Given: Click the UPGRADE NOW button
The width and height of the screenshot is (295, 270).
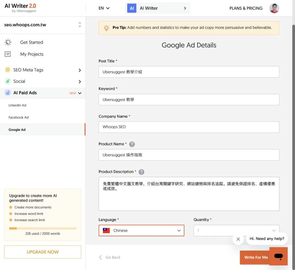Looking at the screenshot, I should coord(43,252).
